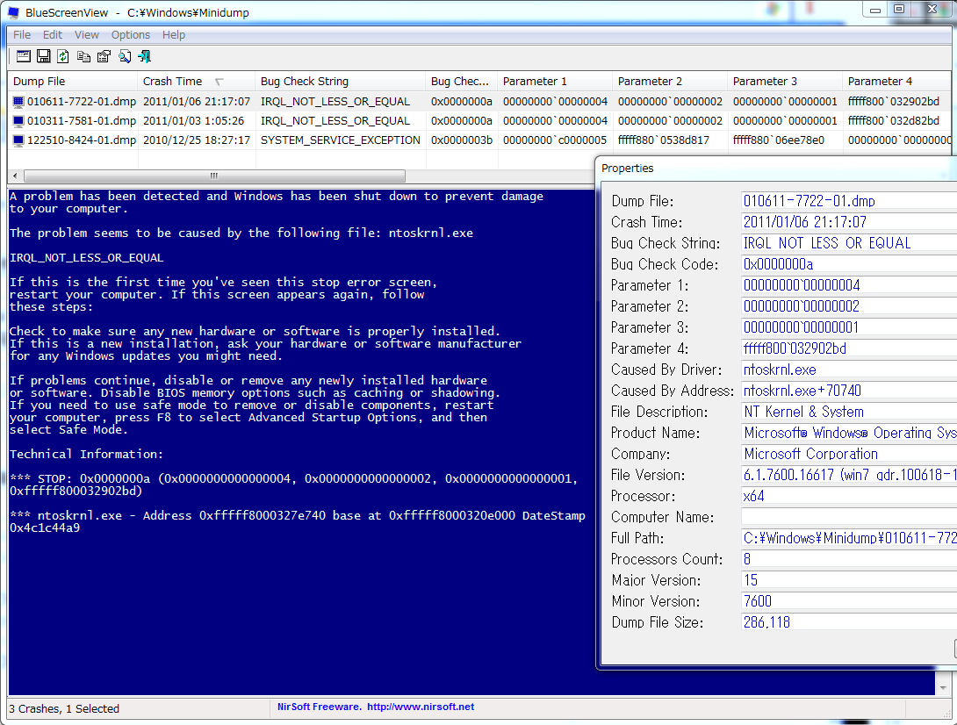Open the File menu
This screenshot has width=957, height=725.
point(22,35)
